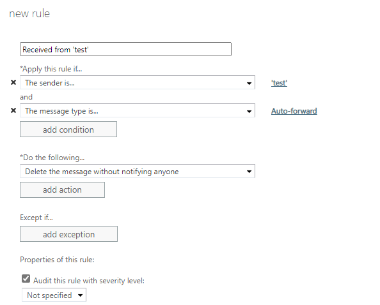Click the add action button
The width and height of the screenshot is (380, 305).
coord(62,190)
